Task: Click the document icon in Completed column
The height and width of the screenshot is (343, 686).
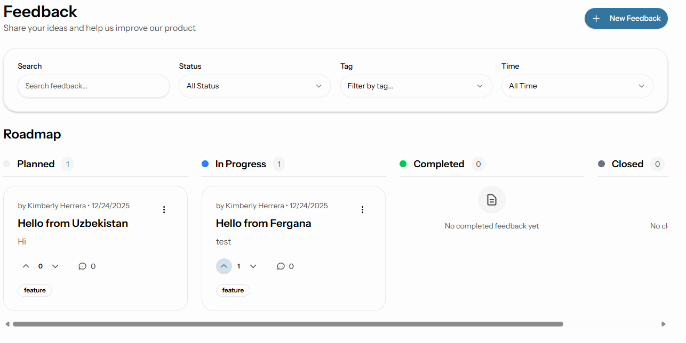Action: pos(491,200)
